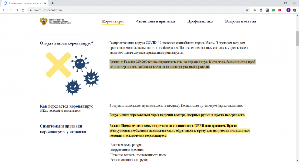
Task: Click heading Откуда взялся коронавирус?
Action: (67, 43)
